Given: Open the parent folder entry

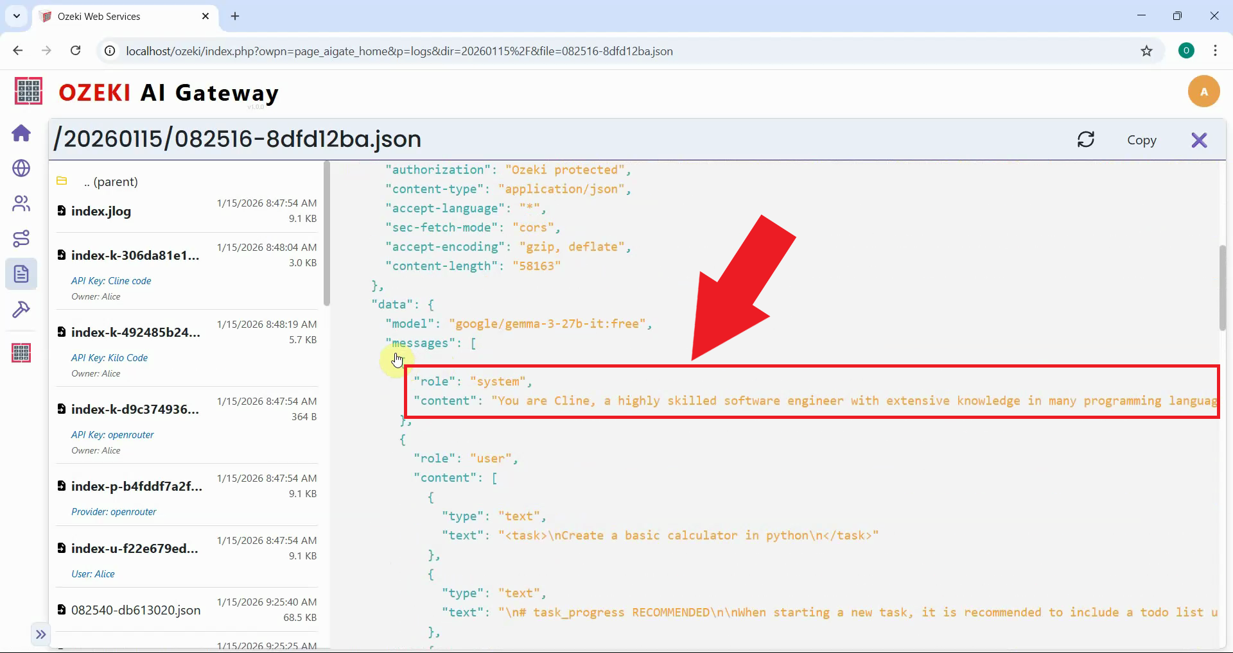Looking at the screenshot, I should (x=110, y=182).
